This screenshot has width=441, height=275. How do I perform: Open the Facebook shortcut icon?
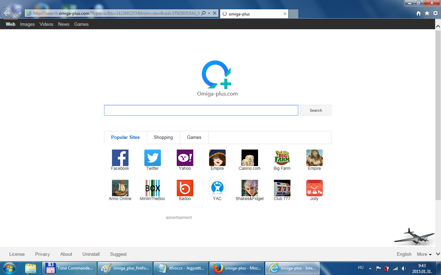[x=120, y=158]
